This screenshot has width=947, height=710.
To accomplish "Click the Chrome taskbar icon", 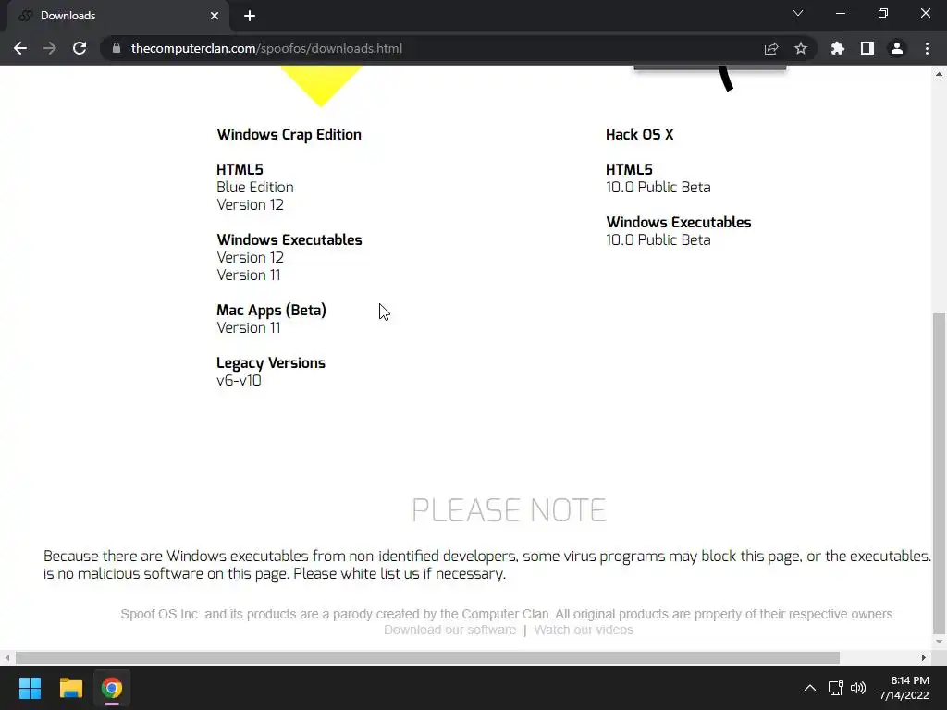I will (x=112, y=688).
